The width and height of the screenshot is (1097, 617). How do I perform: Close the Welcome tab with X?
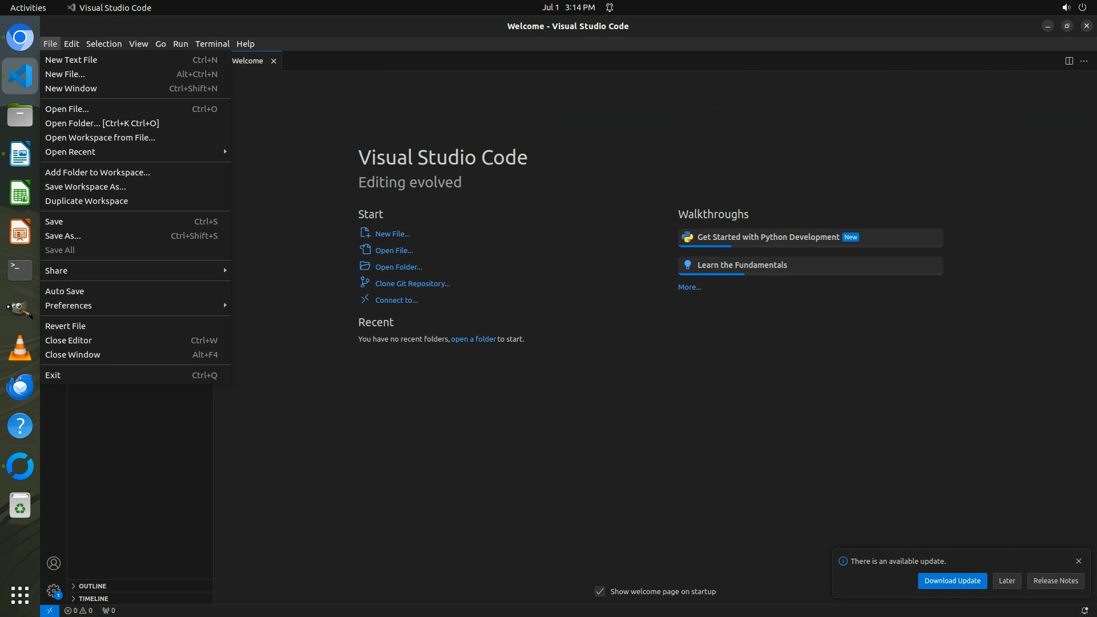(274, 61)
